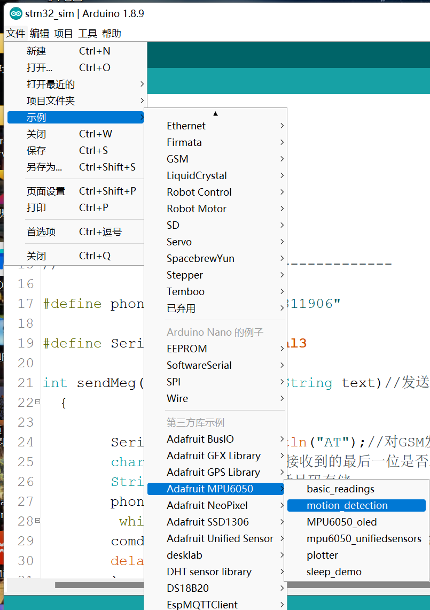Click line number 17 in editor gutter
The width and height of the screenshot is (430, 610).
click(26, 304)
